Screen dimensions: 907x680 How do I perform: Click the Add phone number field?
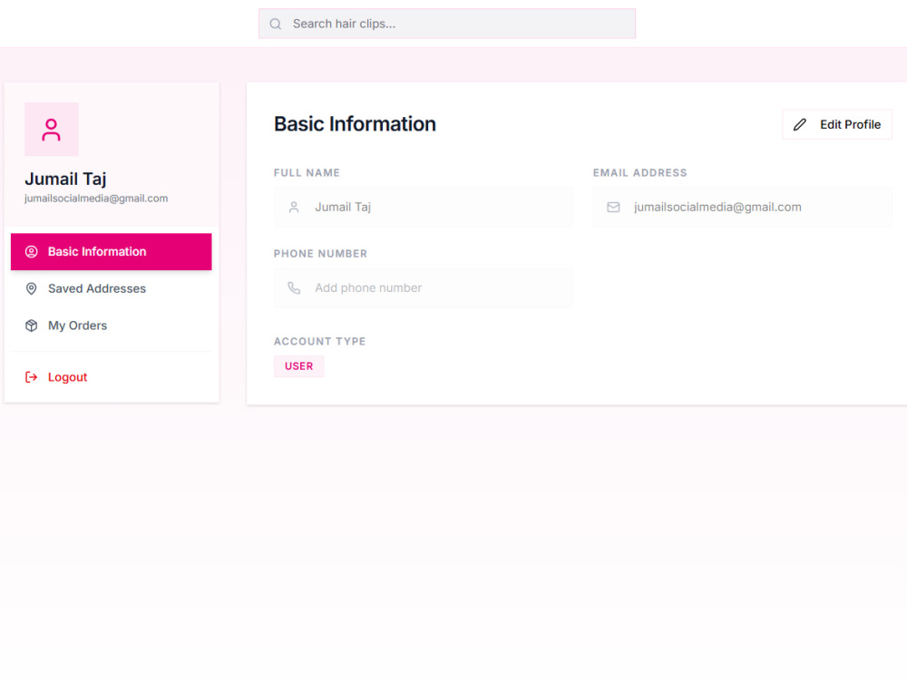click(x=424, y=288)
